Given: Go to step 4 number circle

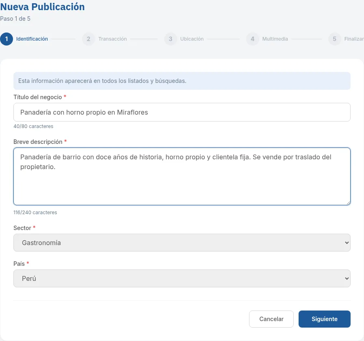Looking at the screenshot, I should coord(253,39).
